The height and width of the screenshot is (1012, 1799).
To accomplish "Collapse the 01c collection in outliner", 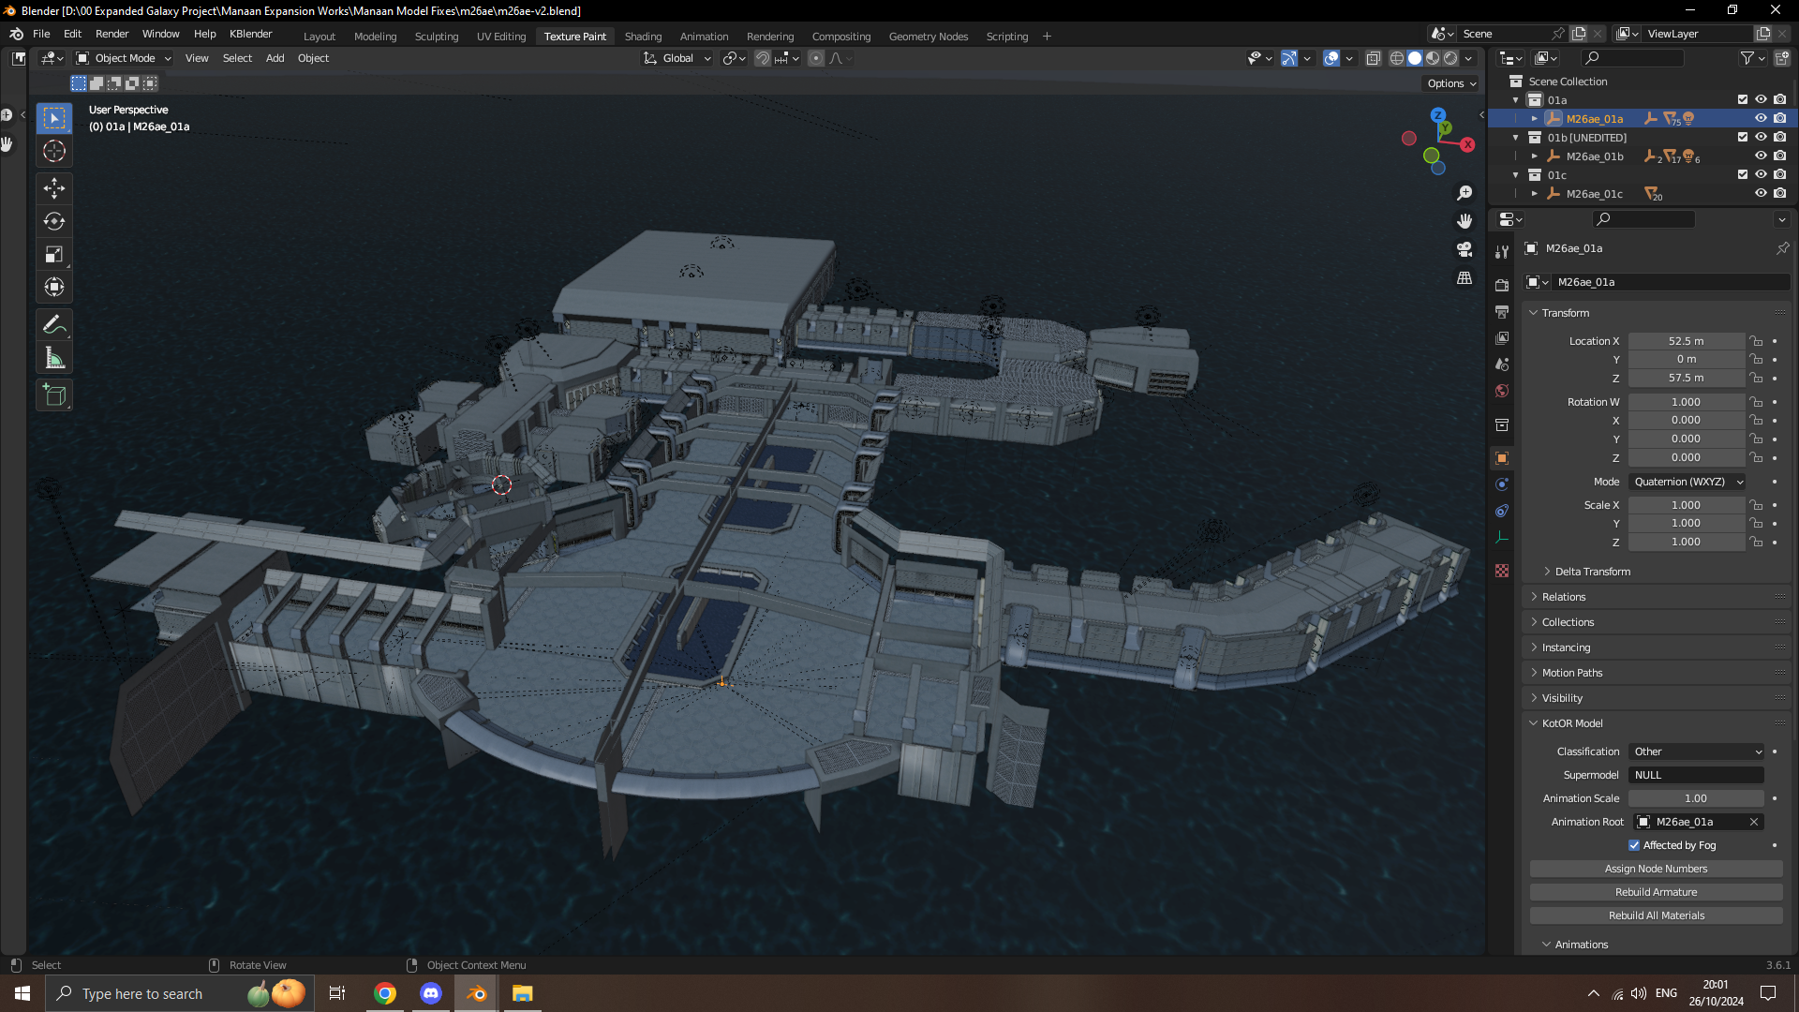I will coord(1515,175).
